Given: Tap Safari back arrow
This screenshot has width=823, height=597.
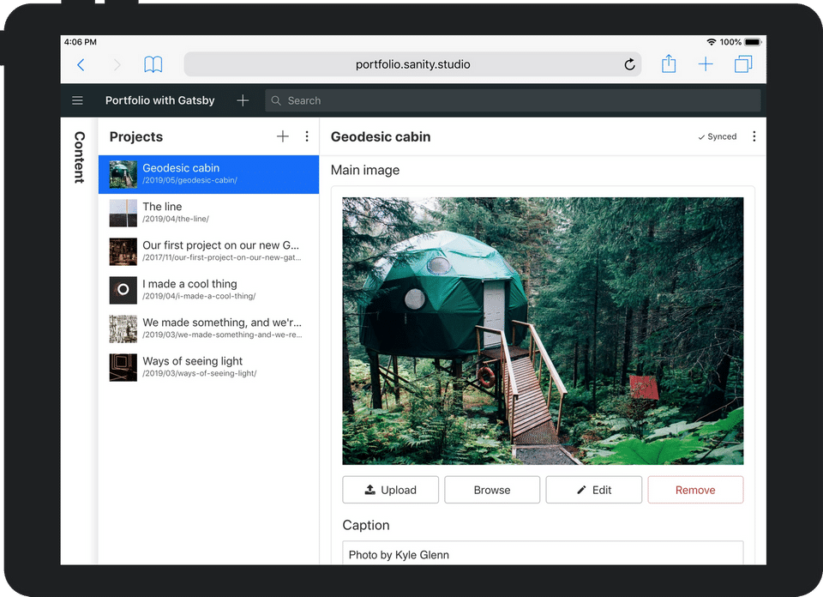Looking at the screenshot, I should tap(81, 64).
